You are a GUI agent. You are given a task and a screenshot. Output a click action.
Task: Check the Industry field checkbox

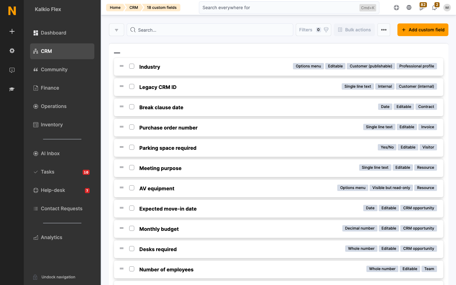(x=132, y=66)
